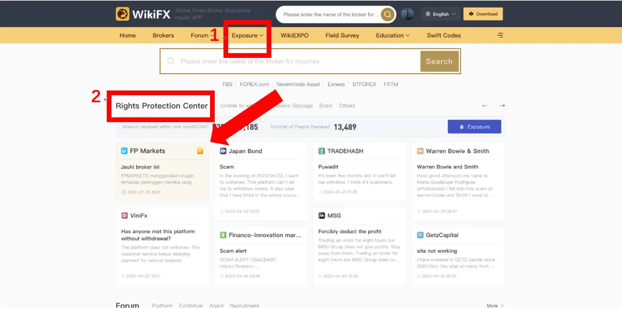
Task: Click the Rights Protection Center heading
Action: [x=162, y=106]
